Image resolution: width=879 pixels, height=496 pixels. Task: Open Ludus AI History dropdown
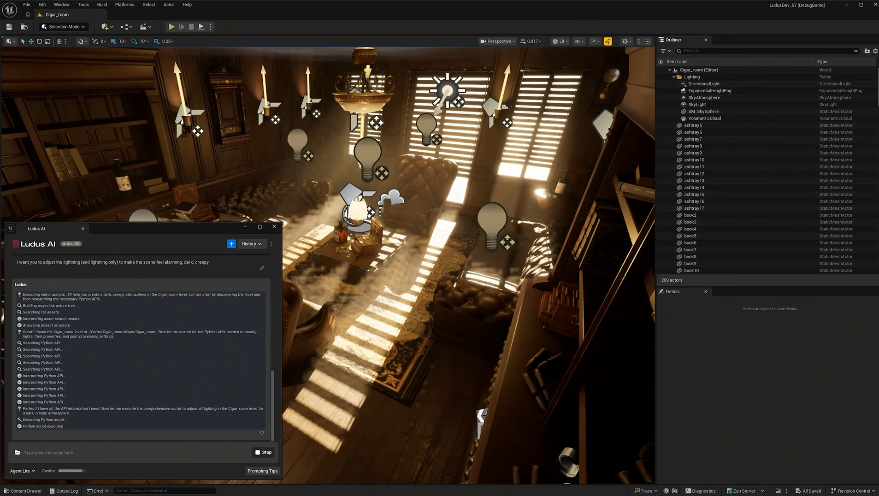pos(251,244)
